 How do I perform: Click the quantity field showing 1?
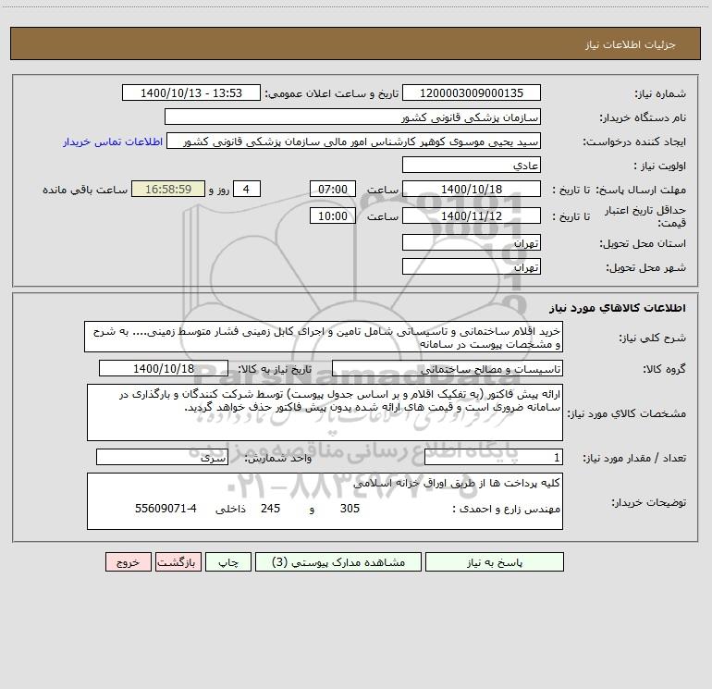pos(494,458)
